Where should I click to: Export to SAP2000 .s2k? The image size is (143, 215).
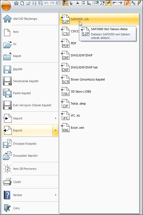(99, 19)
